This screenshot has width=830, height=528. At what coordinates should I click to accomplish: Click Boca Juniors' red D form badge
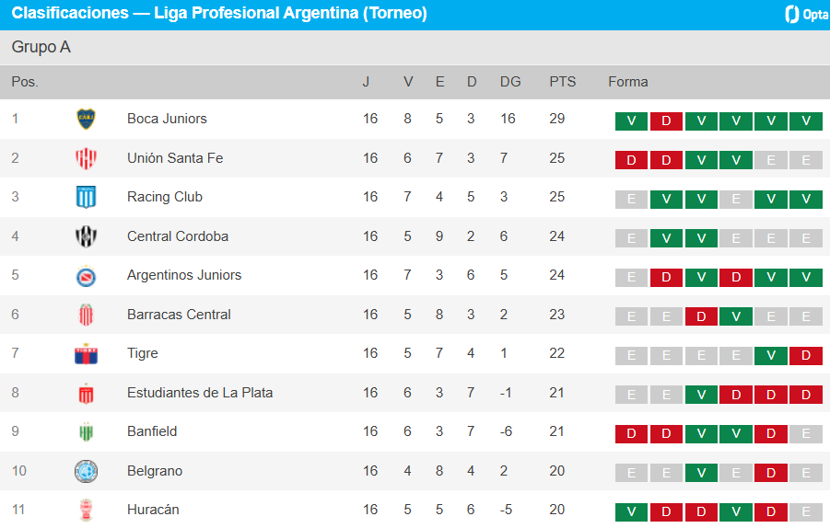point(666,121)
